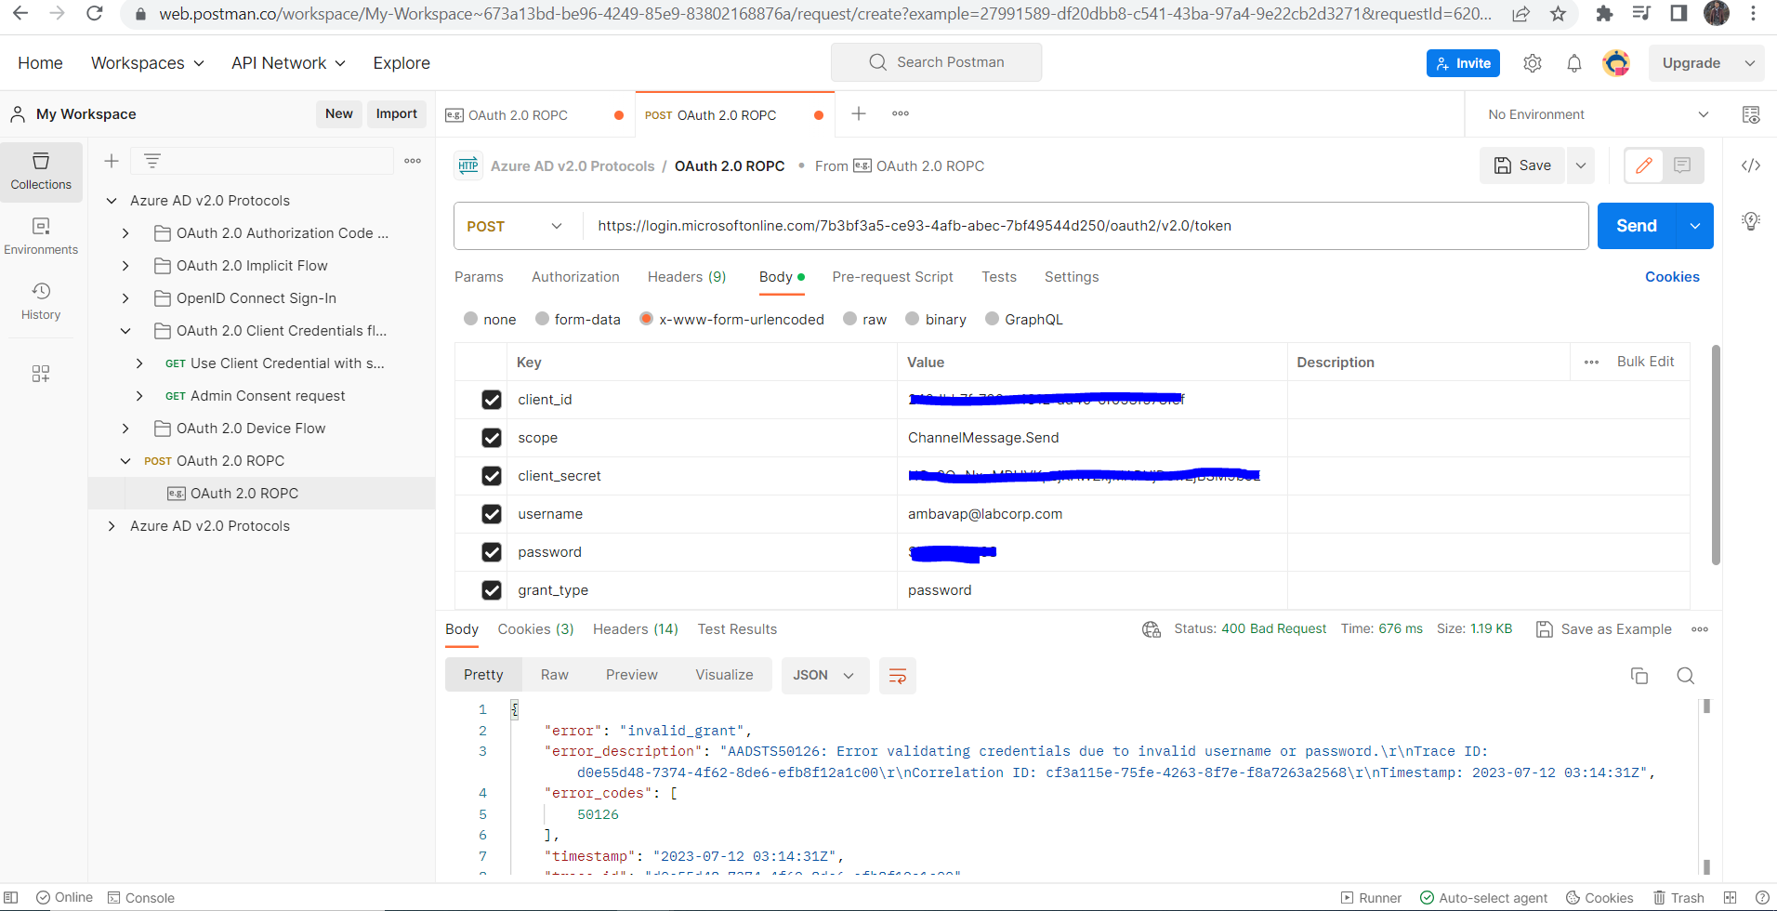Image resolution: width=1777 pixels, height=911 pixels.
Task: Open the code snippet panel icon
Action: pos(1752,165)
